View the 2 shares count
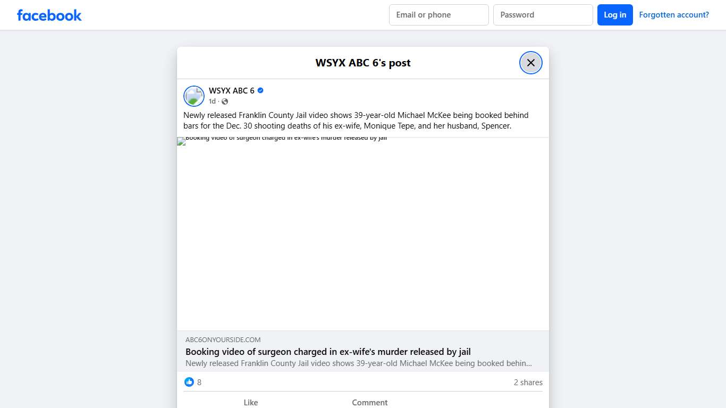 tap(528, 382)
